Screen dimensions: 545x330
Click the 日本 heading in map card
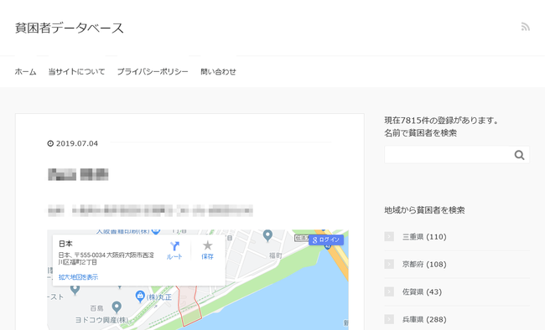pyautogui.click(x=65, y=244)
